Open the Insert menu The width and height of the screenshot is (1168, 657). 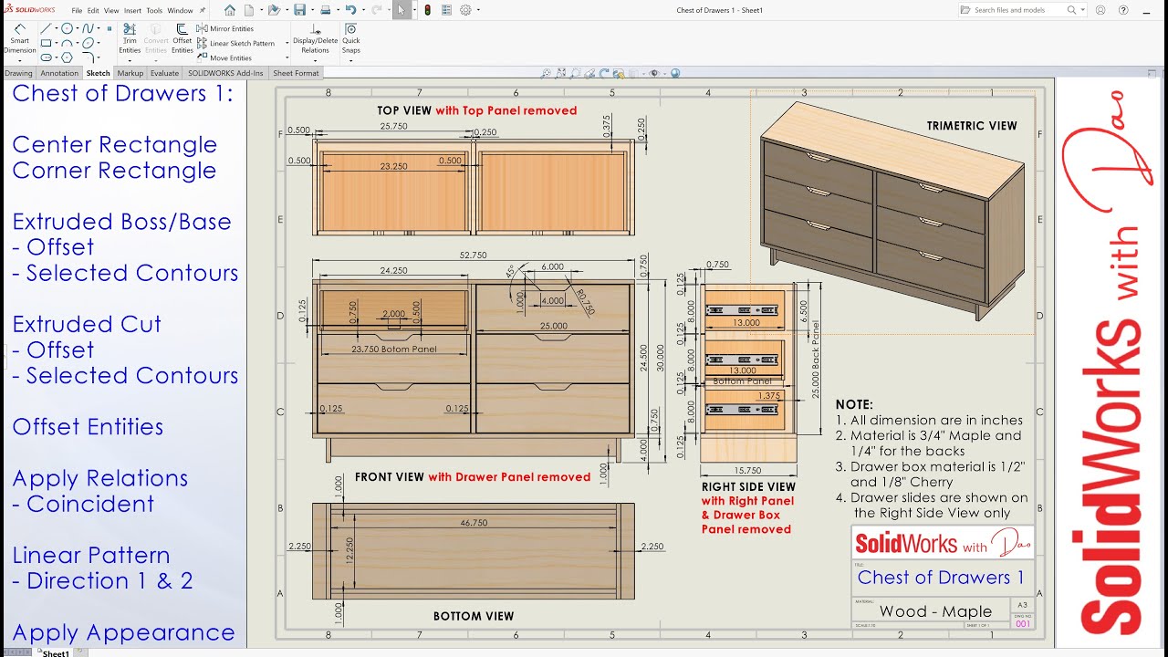[132, 10]
